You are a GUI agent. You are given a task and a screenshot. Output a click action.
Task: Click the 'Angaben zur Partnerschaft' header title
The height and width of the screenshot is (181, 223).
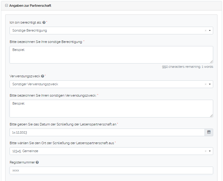pos(30,6)
